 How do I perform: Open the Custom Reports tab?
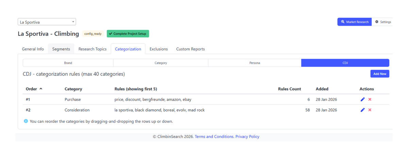[190, 49]
